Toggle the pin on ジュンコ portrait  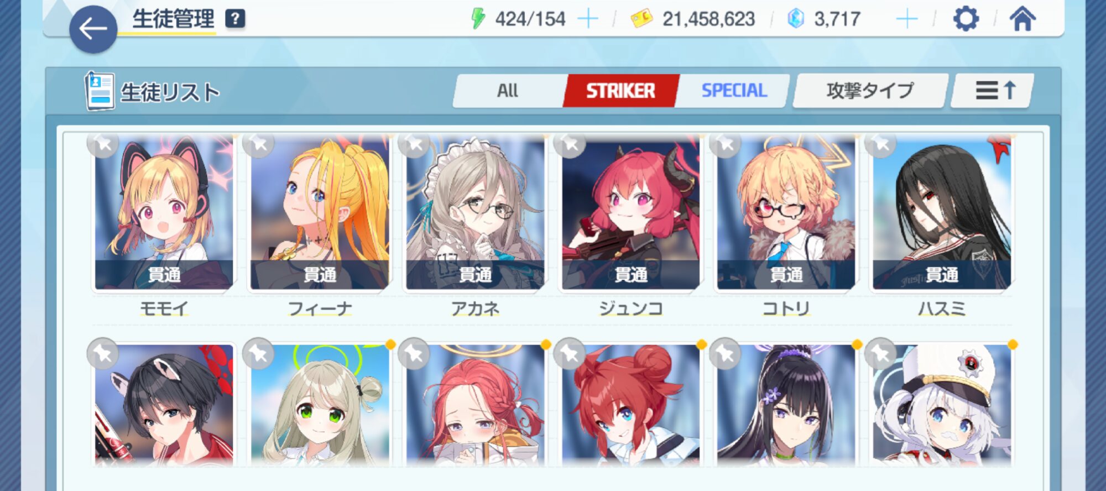[x=570, y=144]
